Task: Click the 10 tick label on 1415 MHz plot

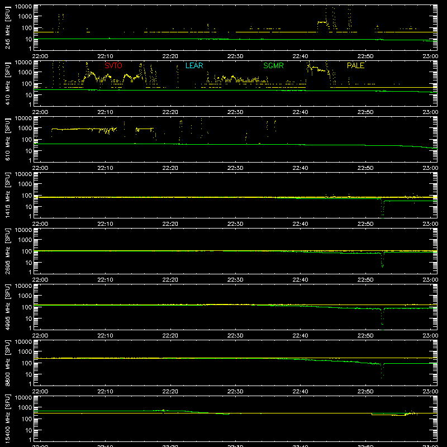Action: 28,207
